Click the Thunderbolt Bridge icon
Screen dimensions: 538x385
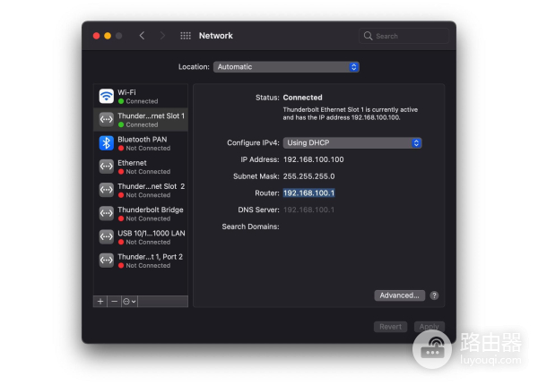pyautogui.click(x=107, y=213)
